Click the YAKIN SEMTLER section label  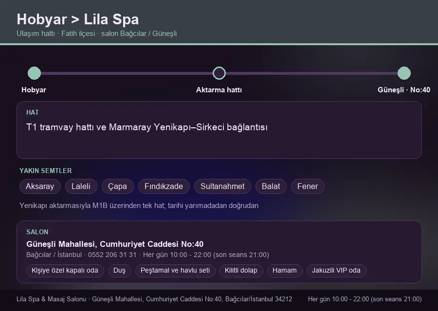point(46,171)
